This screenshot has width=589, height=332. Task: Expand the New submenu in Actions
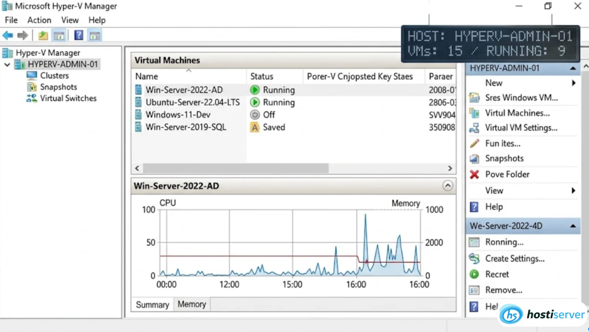tap(574, 83)
